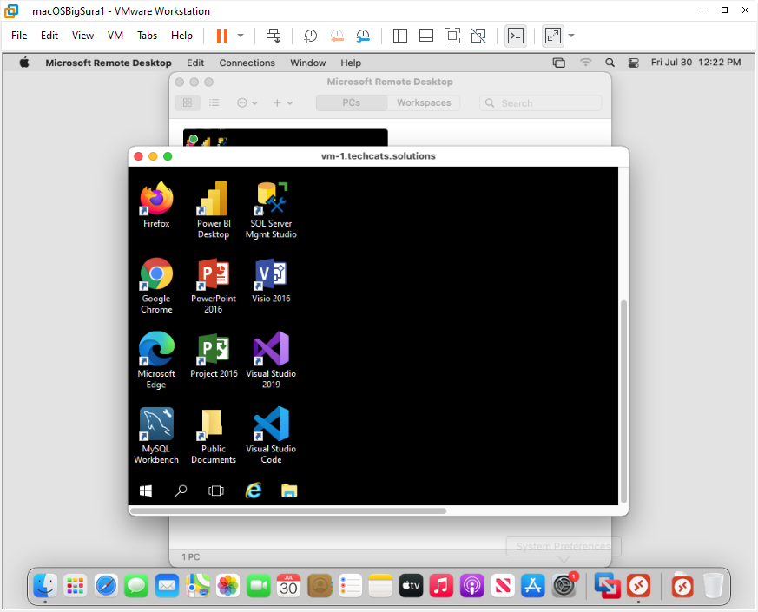
Task: Open Finder from the Dock
Action: click(45, 586)
